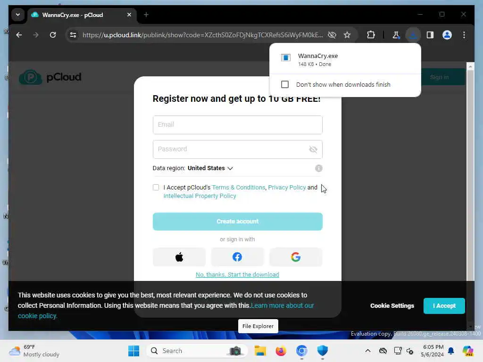View site information icon in address bar
Image resolution: width=483 pixels, height=362 pixels.
click(73, 35)
